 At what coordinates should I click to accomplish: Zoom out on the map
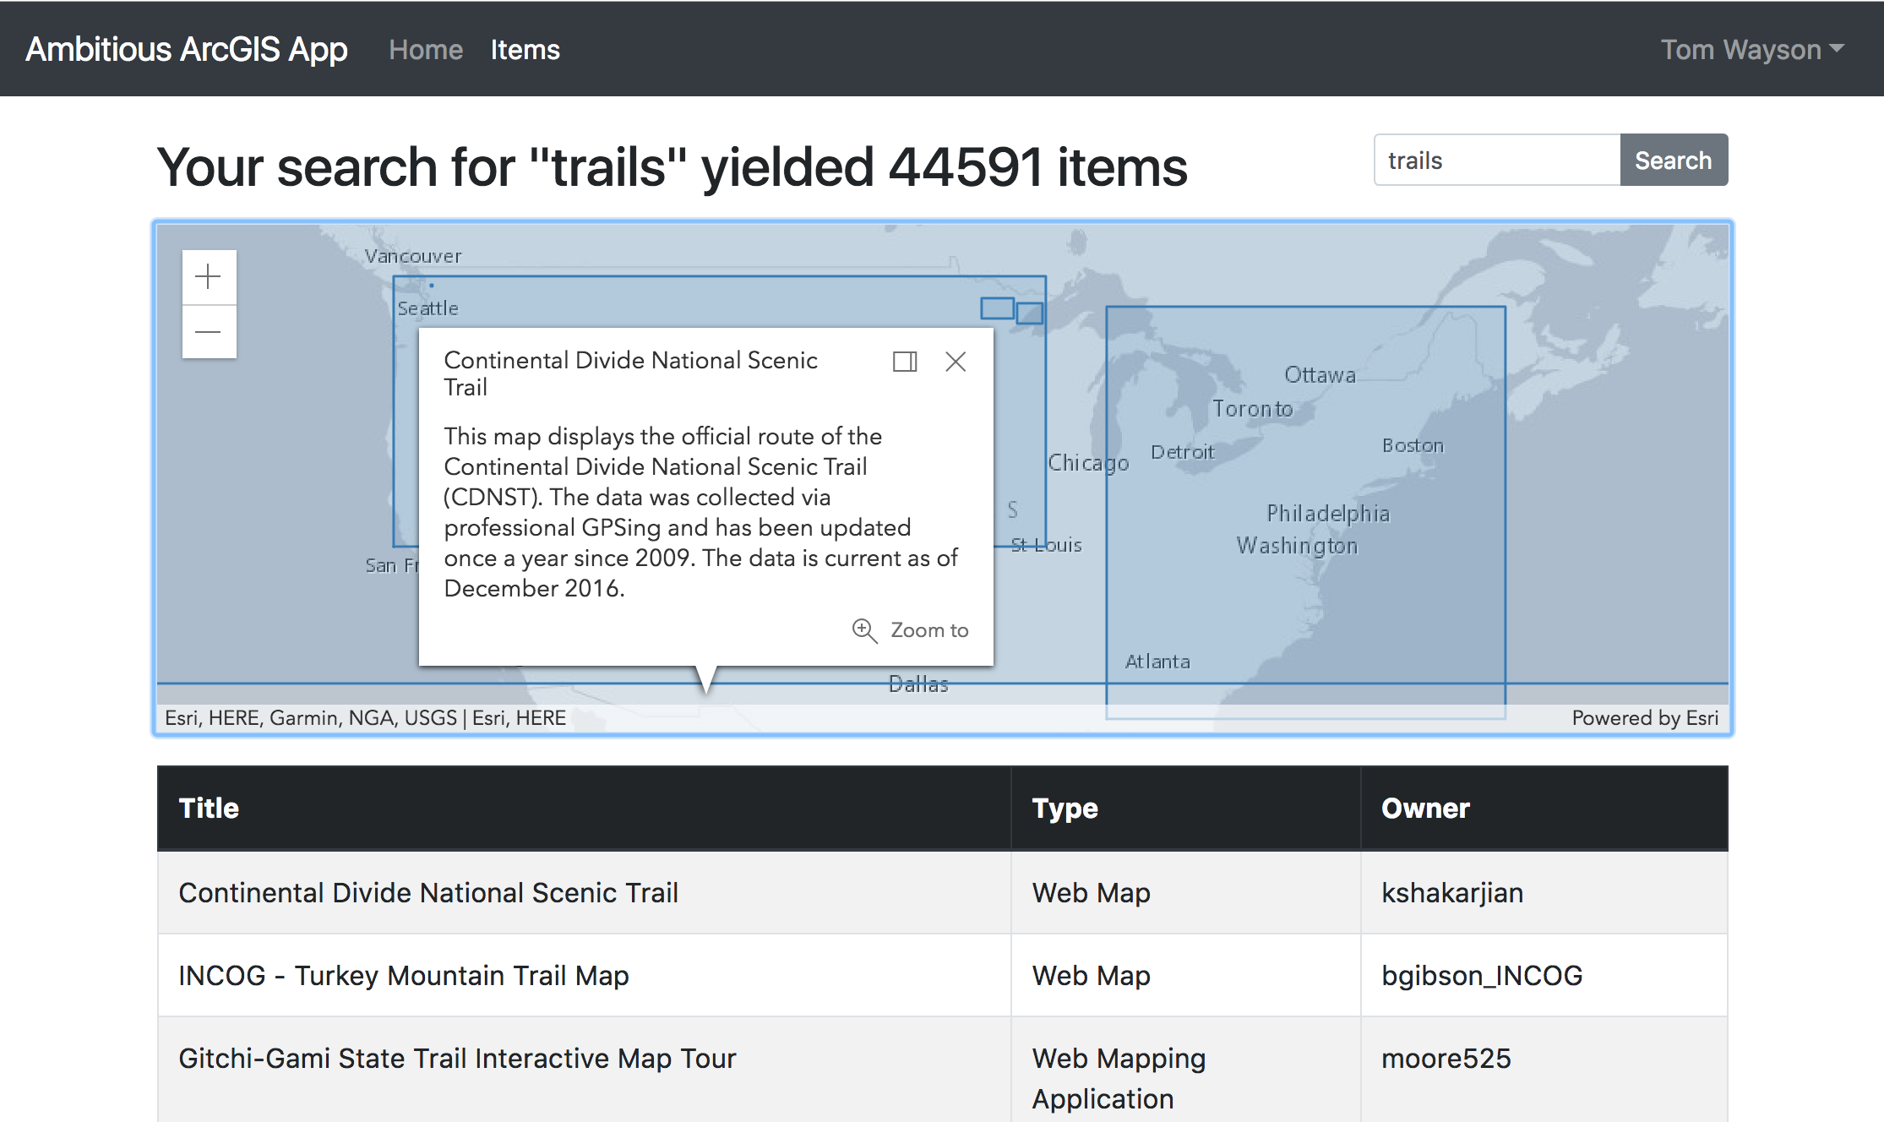208,332
